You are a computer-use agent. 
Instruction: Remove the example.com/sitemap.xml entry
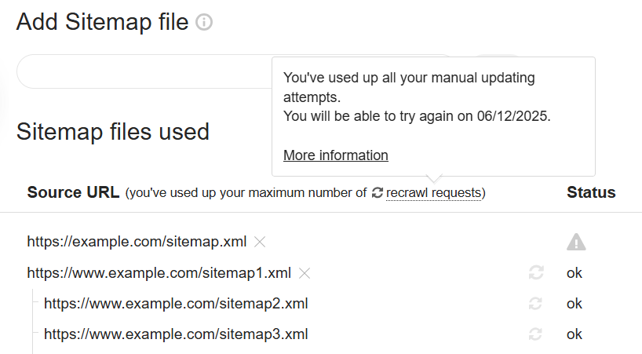pos(260,242)
